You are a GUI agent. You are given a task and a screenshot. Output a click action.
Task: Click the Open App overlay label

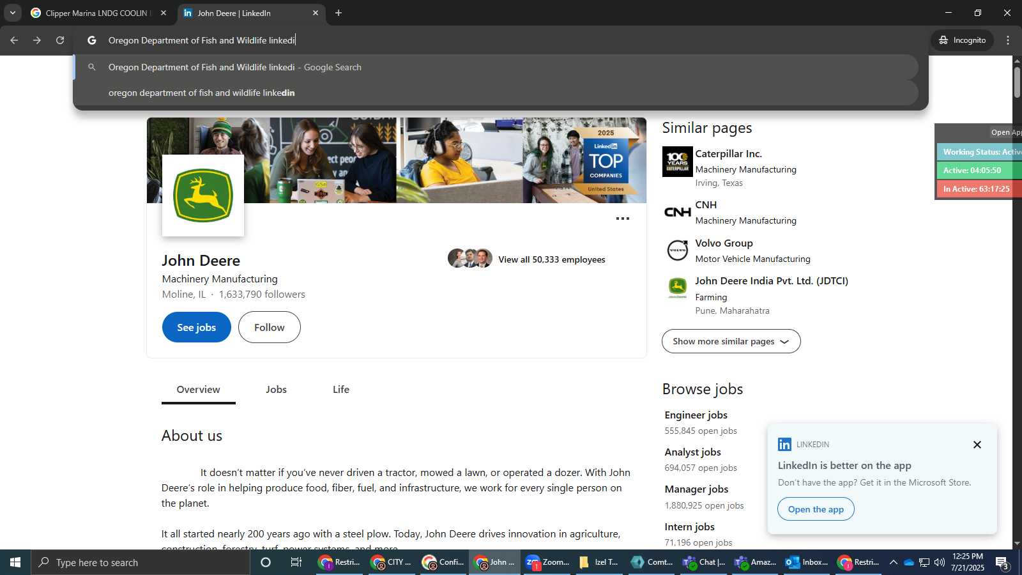click(x=1005, y=132)
